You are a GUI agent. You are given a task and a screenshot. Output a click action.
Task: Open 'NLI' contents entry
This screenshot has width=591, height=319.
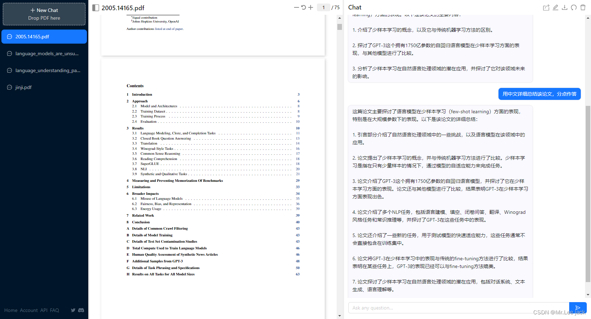144,169
